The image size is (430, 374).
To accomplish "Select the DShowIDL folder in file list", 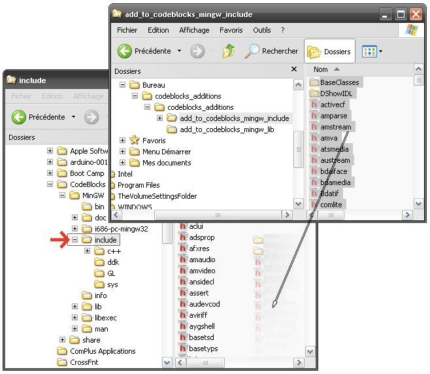I will pos(340,93).
